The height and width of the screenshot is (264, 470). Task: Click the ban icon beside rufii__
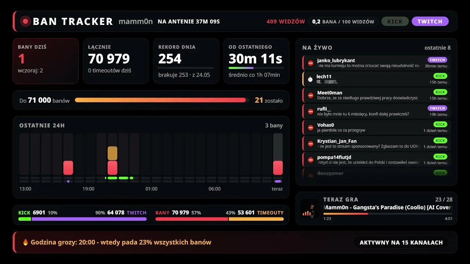pos(311,111)
